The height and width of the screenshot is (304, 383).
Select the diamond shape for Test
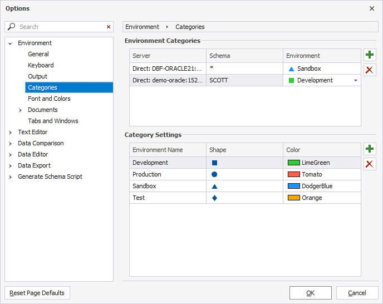point(214,198)
